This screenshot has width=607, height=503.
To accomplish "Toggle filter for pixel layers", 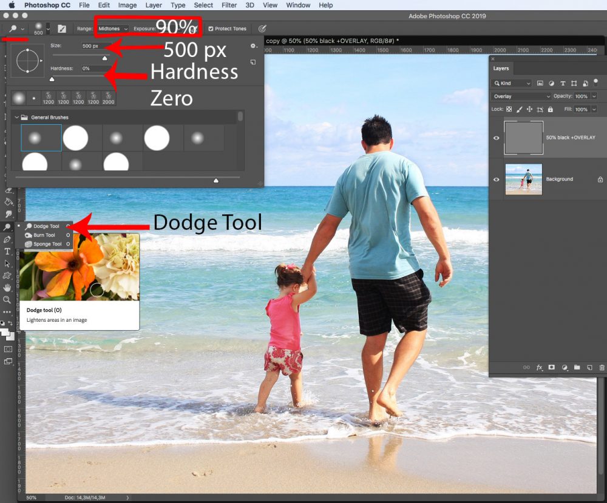I will click(x=540, y=84).
